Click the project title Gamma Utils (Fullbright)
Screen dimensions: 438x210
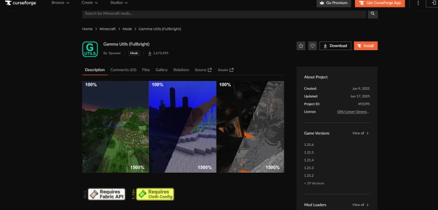tap(126, 44)
